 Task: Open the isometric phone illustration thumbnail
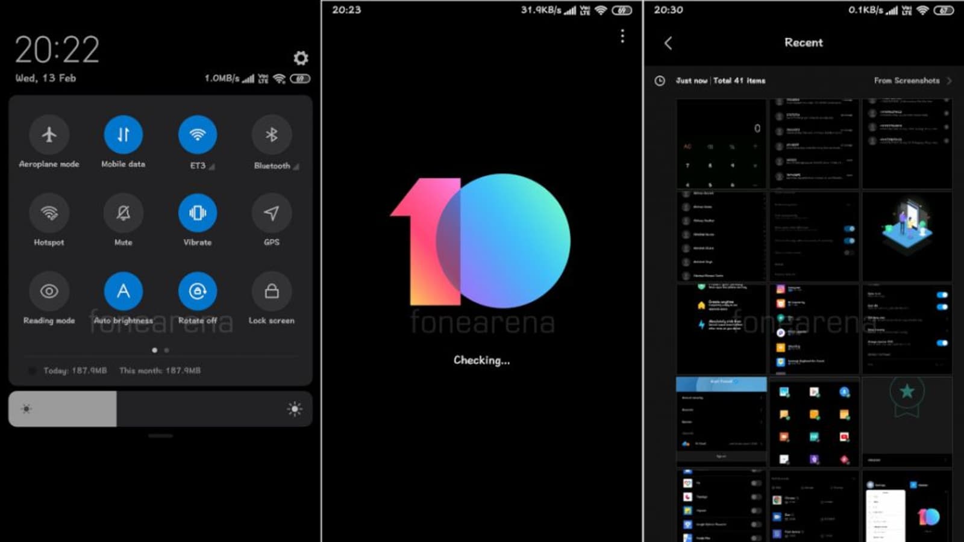tap(907, 237)
